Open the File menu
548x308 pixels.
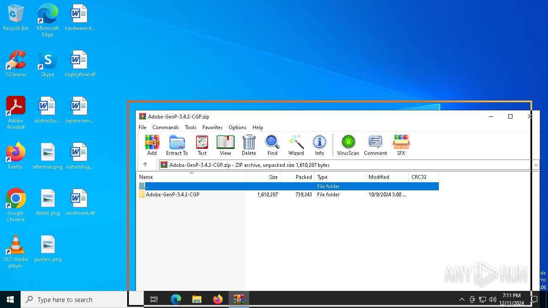(143, 127)
